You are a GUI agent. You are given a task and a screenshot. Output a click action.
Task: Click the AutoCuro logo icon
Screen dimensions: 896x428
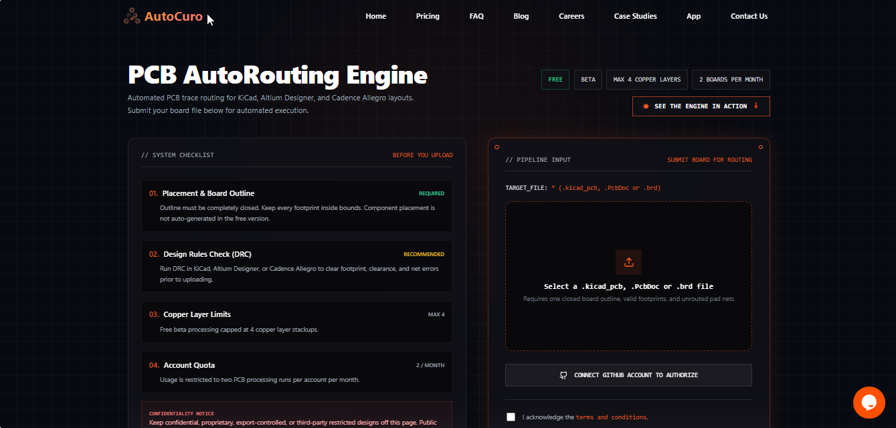pos(132,16)
